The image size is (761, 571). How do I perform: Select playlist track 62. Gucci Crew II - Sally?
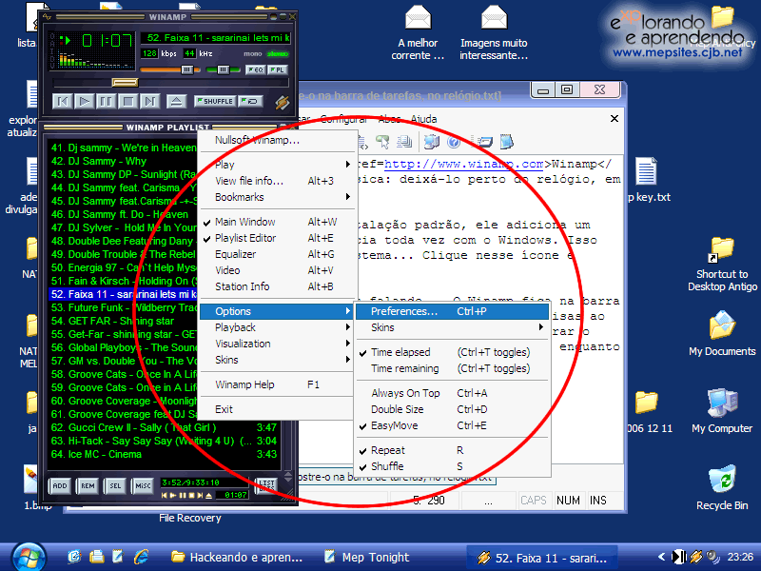tap(164, 427)
